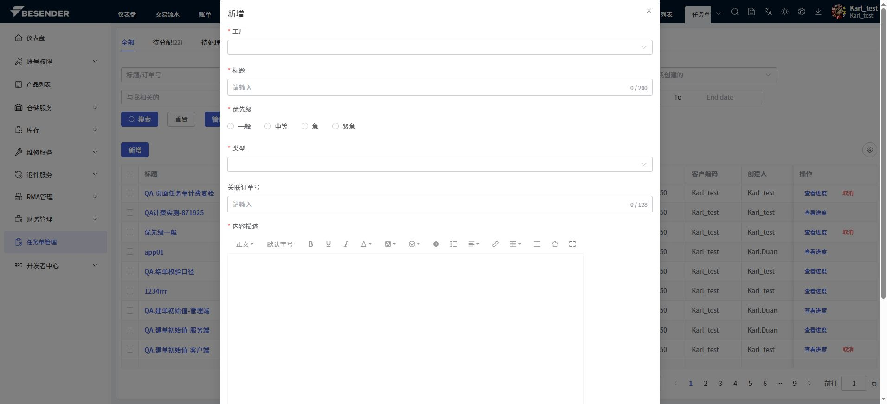Open the top bar download icon
This screenshot has width=887, height=404.
(x=818, y=12)
